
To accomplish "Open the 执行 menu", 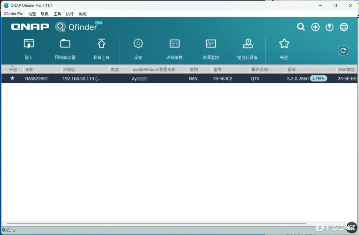I will tap(70, 14).
